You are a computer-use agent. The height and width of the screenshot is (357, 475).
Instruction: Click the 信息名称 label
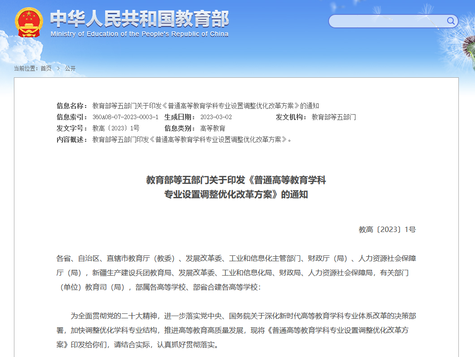pyautogui.click(x=72, y=106)
